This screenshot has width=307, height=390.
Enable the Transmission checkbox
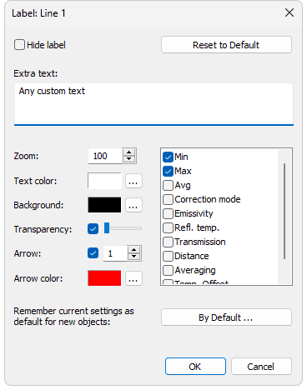click(168, 242)
